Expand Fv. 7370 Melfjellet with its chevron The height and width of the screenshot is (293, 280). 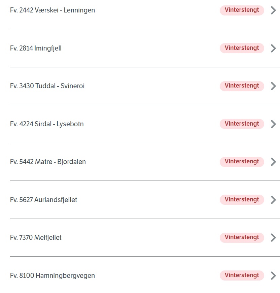[x=273, y=237]
